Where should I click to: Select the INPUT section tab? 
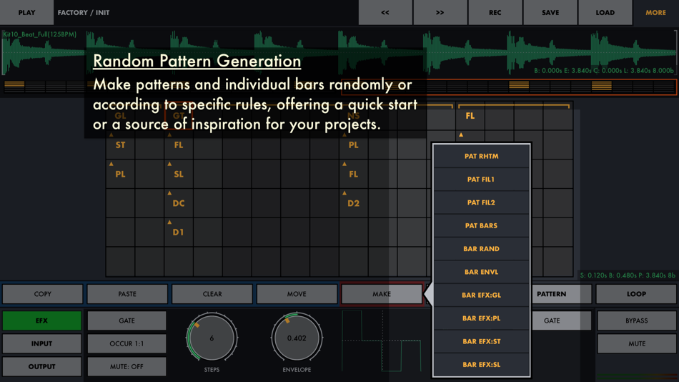click(41, 344)
